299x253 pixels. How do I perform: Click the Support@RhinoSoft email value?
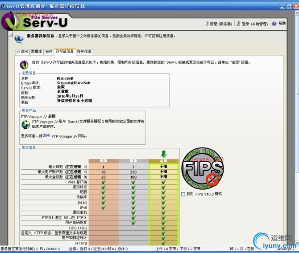(74, 83)
